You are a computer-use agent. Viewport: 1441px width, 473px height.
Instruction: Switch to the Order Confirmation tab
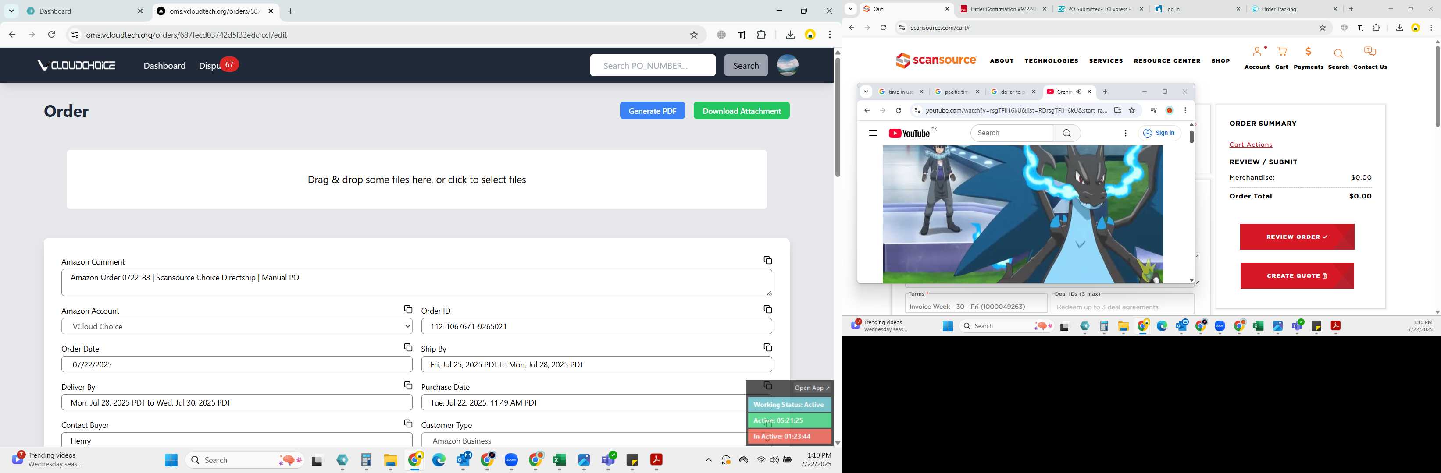[1003, 9]
